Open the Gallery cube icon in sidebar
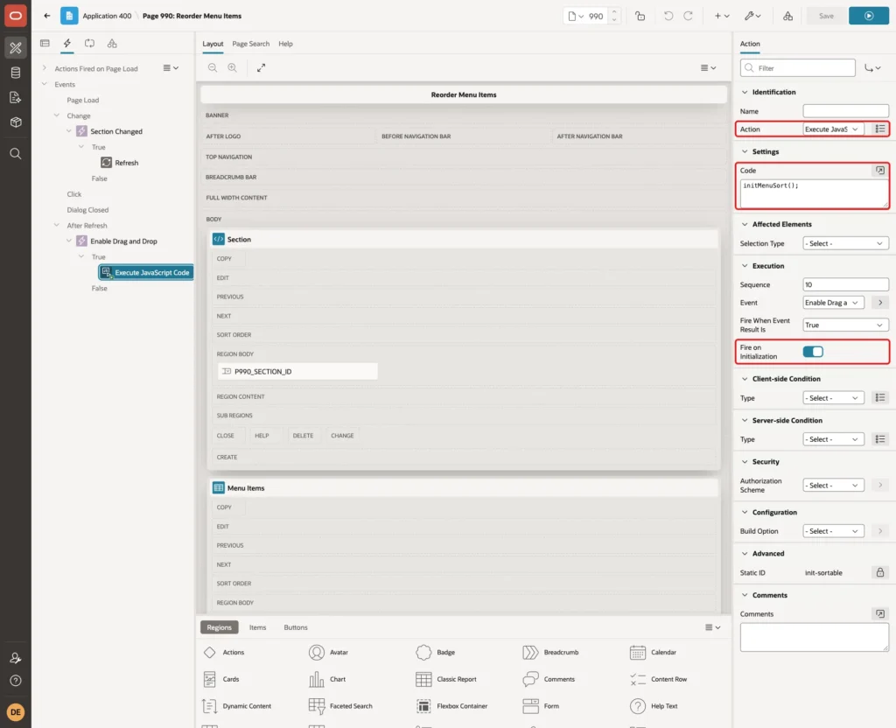This screenshot has height=728, width=896. click(x=16, y=122)
